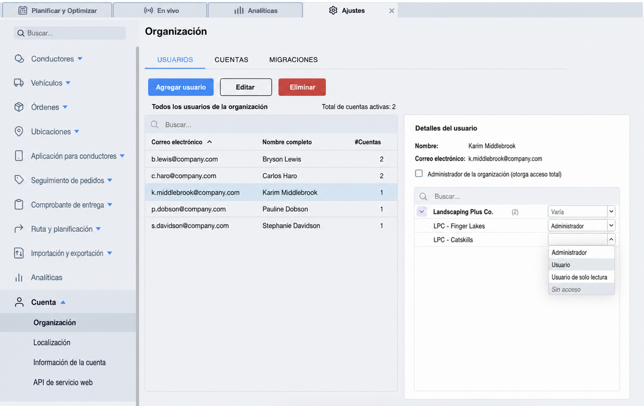
Task: Expand the Conductores menu arrow
Action: click(x=80, y=59)
